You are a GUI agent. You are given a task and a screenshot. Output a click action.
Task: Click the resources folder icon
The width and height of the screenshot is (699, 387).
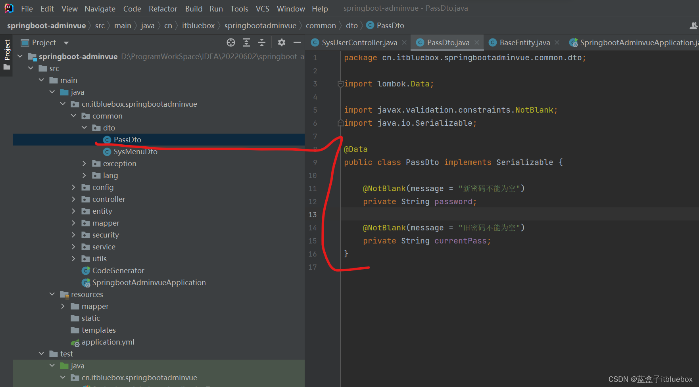tap(64, 295)
